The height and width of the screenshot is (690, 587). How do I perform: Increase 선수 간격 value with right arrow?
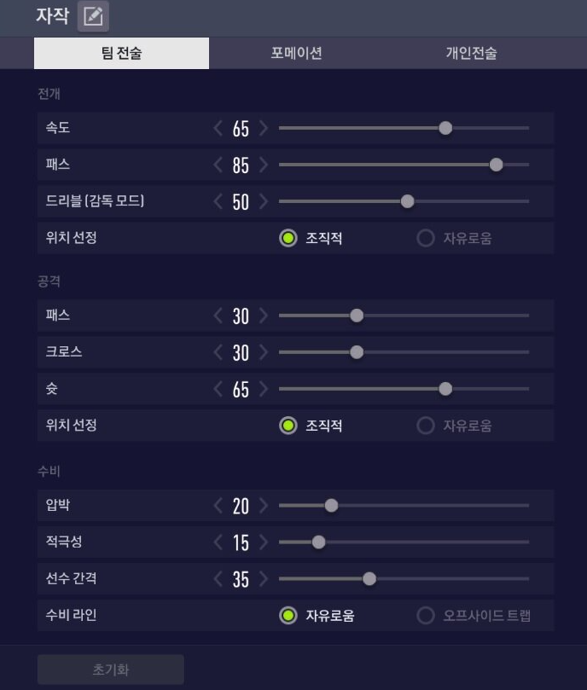tap(264, 579)
